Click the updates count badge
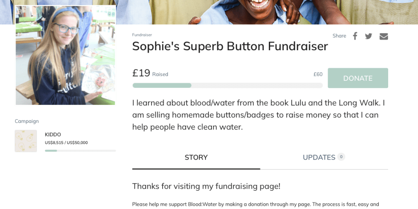418x209 pixels. pyautogui.click(x=341, y=157)
